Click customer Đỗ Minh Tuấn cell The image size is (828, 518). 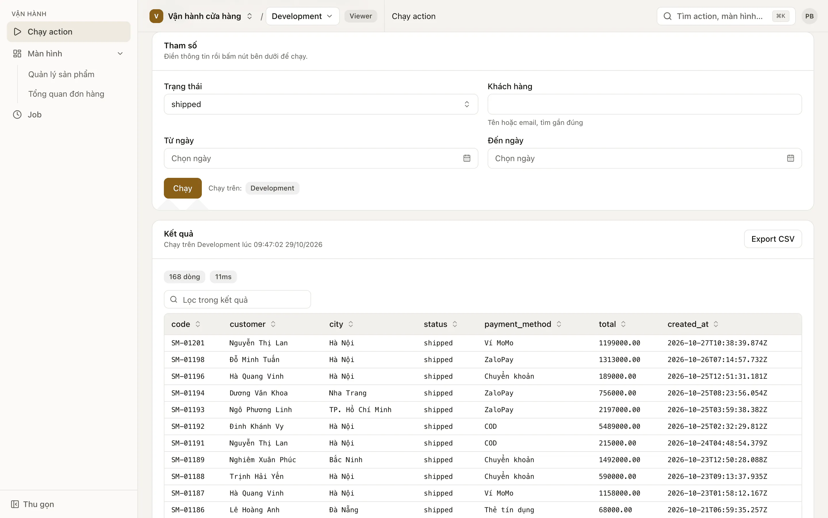[x=254, y=359]
